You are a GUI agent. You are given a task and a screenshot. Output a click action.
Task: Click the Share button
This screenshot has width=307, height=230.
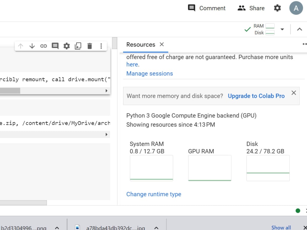coord(251,8)
